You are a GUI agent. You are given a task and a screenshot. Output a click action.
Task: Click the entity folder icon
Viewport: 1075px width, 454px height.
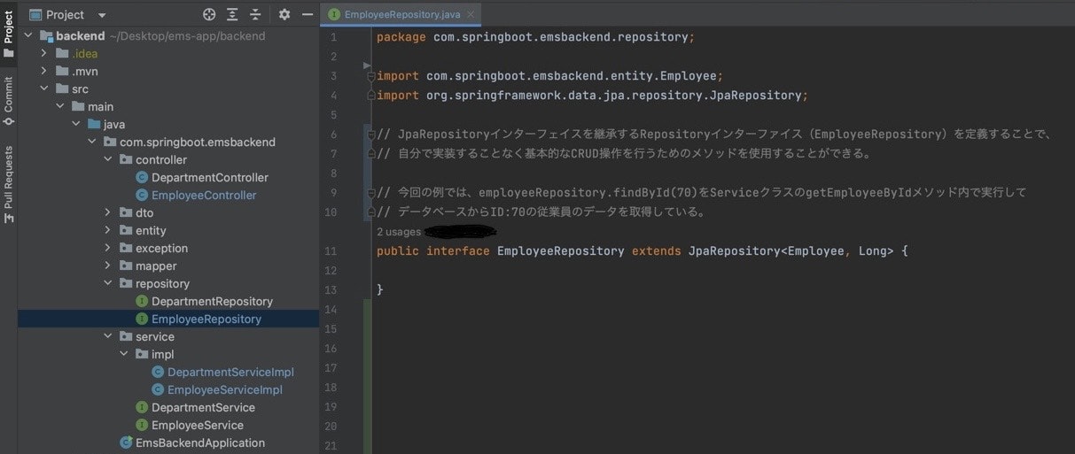(x=126, y=230)
